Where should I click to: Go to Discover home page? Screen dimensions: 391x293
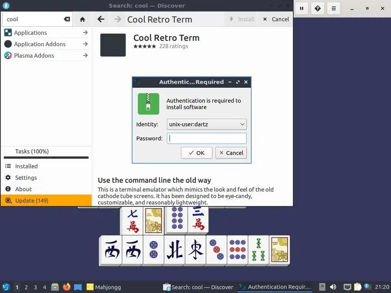click(x=82, y=19)
